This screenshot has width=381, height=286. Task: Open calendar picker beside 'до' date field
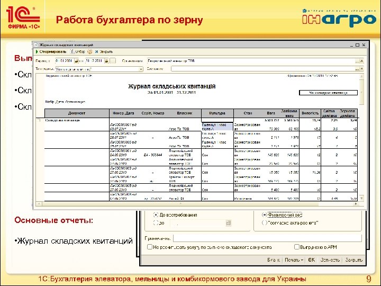[x=229, y=223]
